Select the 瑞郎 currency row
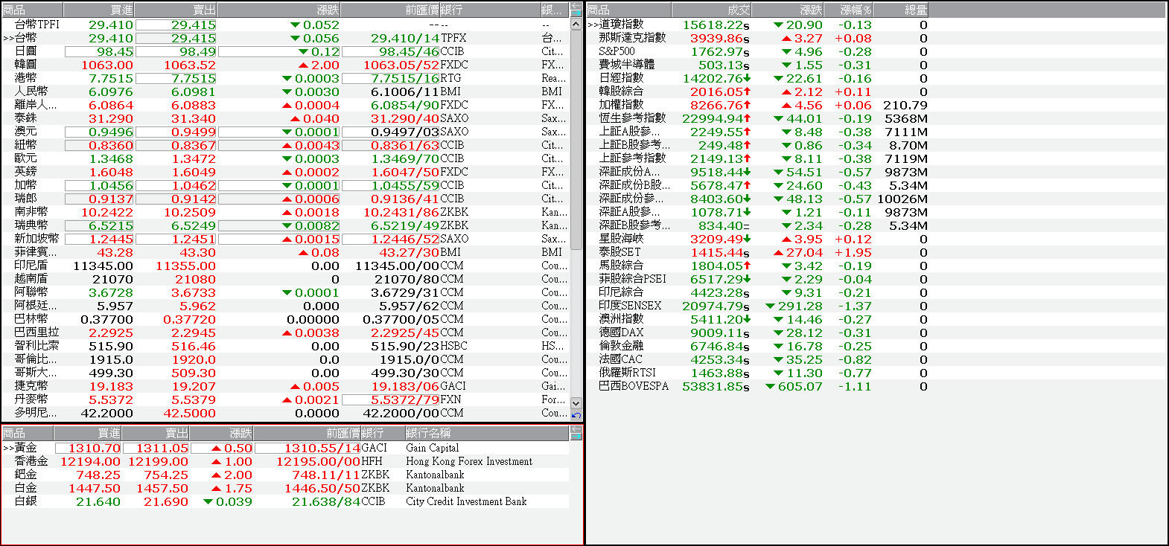This screenshot has height=546, width=1169. (286, 199)
